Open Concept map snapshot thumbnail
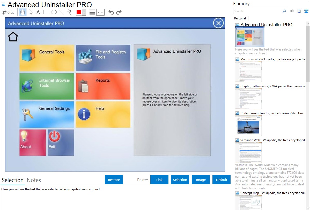This screenshot has height=210, width=310. tap(248, 202)
